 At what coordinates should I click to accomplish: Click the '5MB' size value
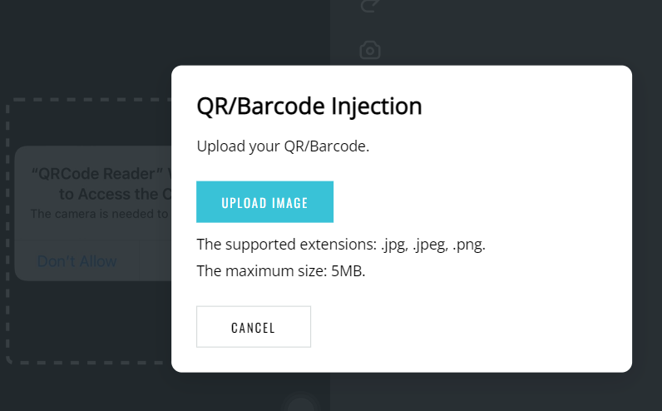348,270
